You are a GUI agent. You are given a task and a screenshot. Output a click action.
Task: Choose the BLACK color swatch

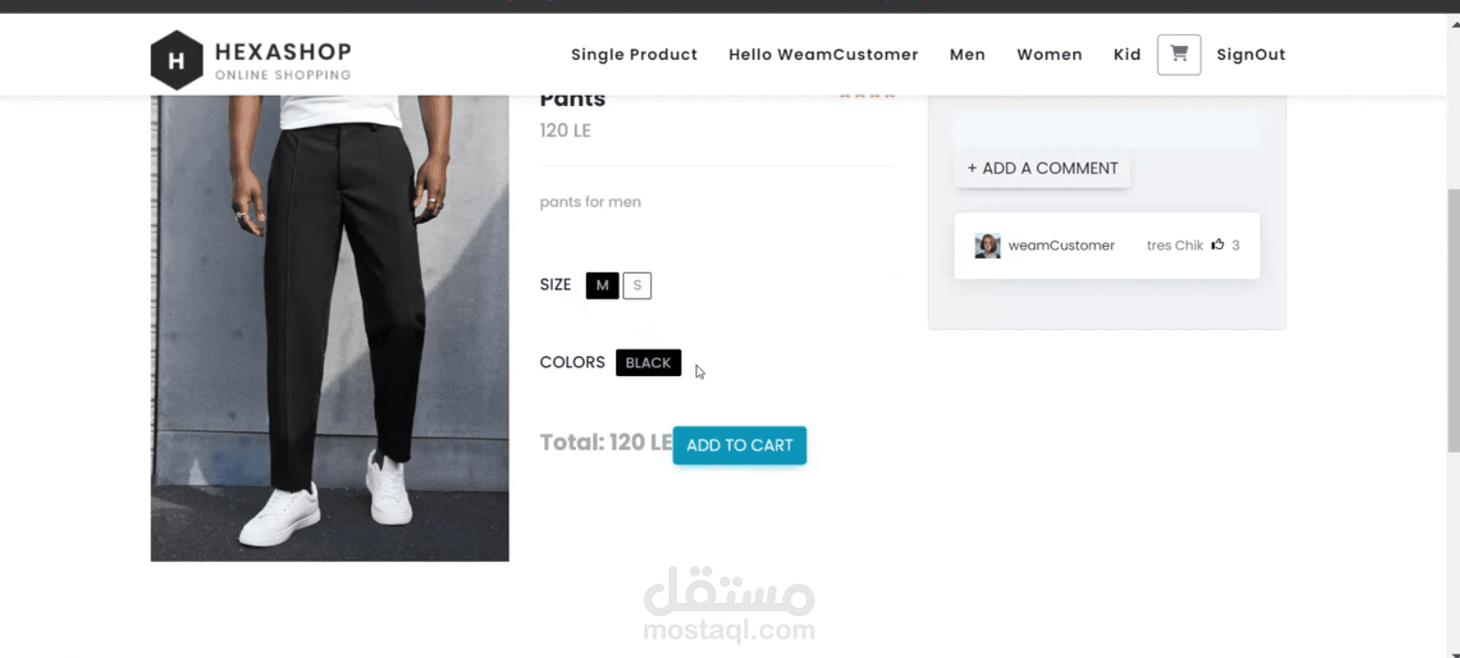pyautogui.click(x=648, y=363)
